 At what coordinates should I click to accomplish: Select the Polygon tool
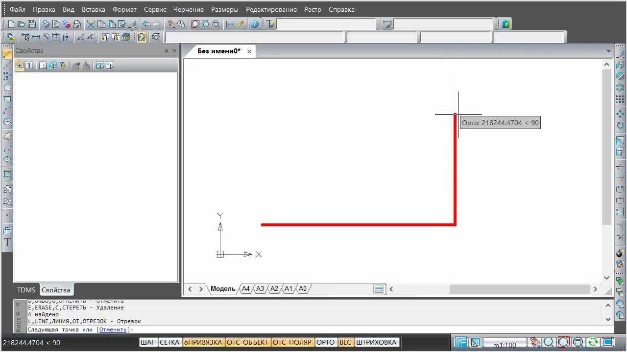click(x=7, y=88)
